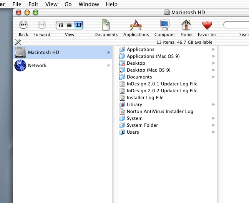The width and height of the screenshot is (249, 203).
Task: Close the Macintosh HD window (red button)
Action: 18,12
